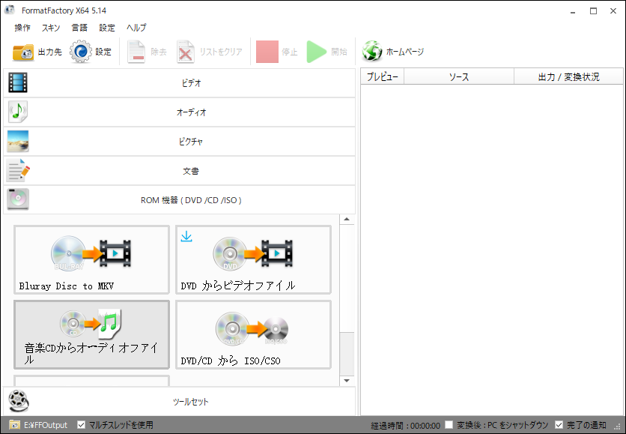The width and height of the screenshot is (626, 434).
Task: Open the 操作 menu
Action: pyautogui.click(x=22, y=28)
